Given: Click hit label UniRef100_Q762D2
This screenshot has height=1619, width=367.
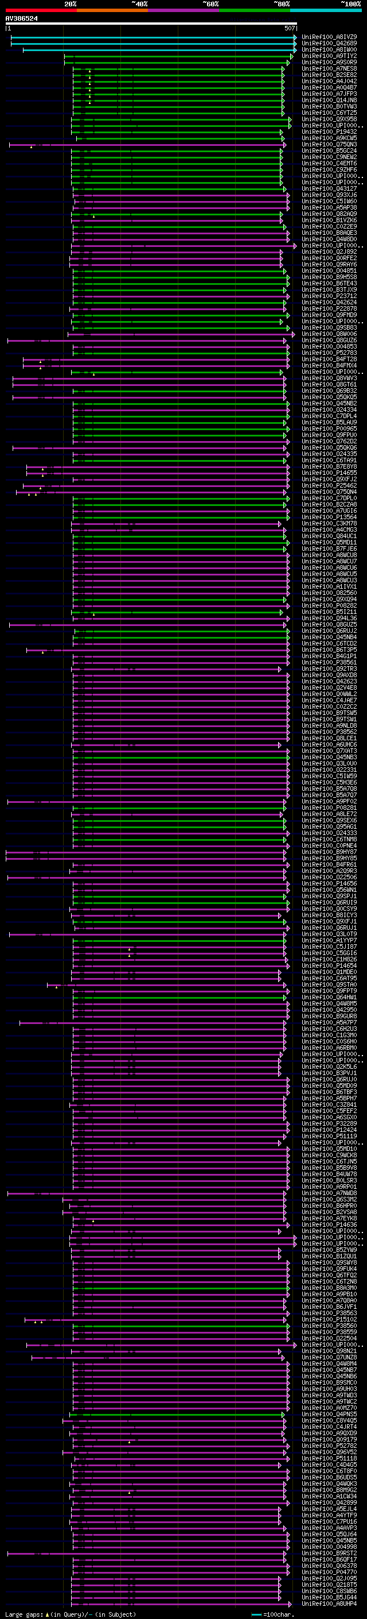Looking at the screenshot, I should click(329, 441).
